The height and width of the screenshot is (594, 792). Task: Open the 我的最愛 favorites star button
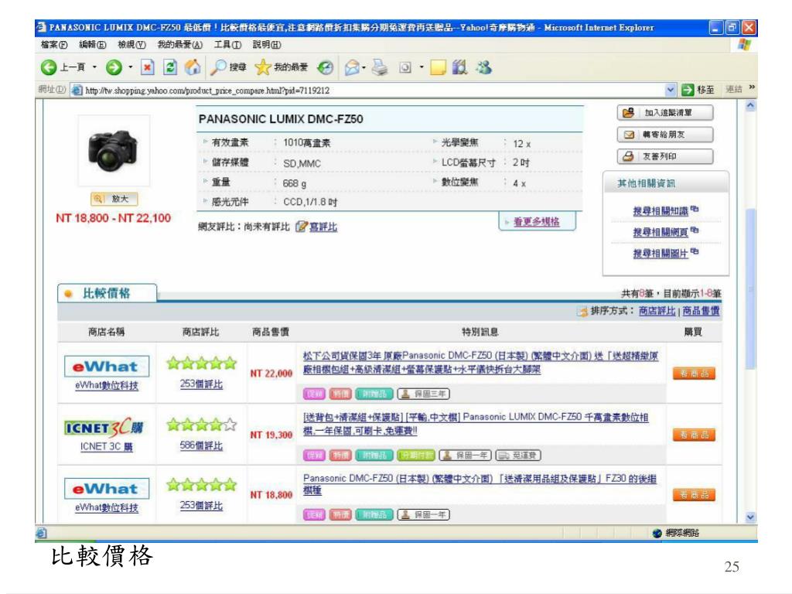282,67
